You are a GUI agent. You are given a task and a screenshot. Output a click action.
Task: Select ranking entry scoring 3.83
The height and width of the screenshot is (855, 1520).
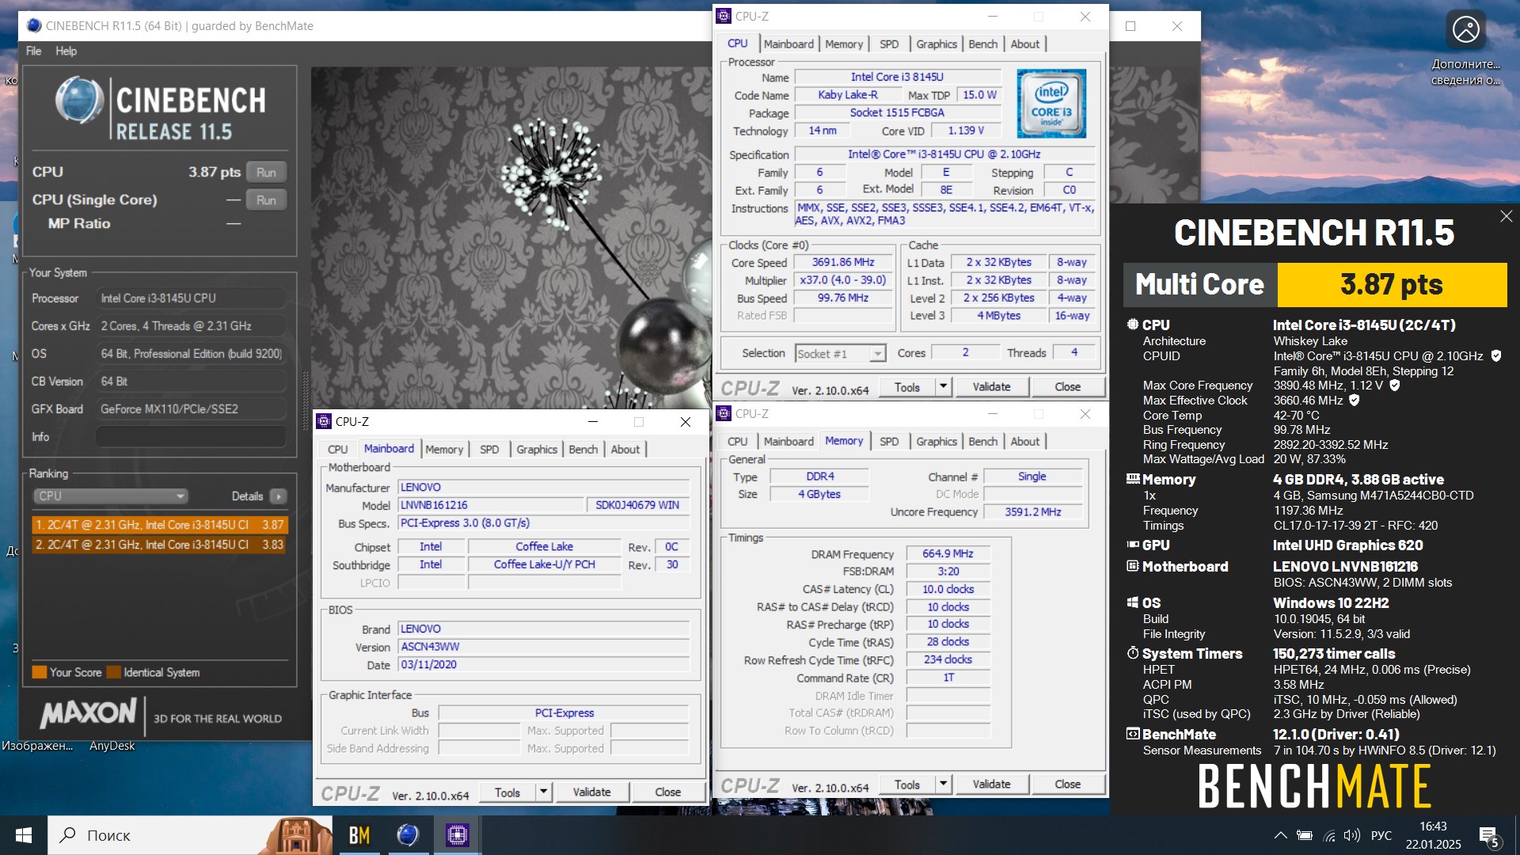click(159, 545)
